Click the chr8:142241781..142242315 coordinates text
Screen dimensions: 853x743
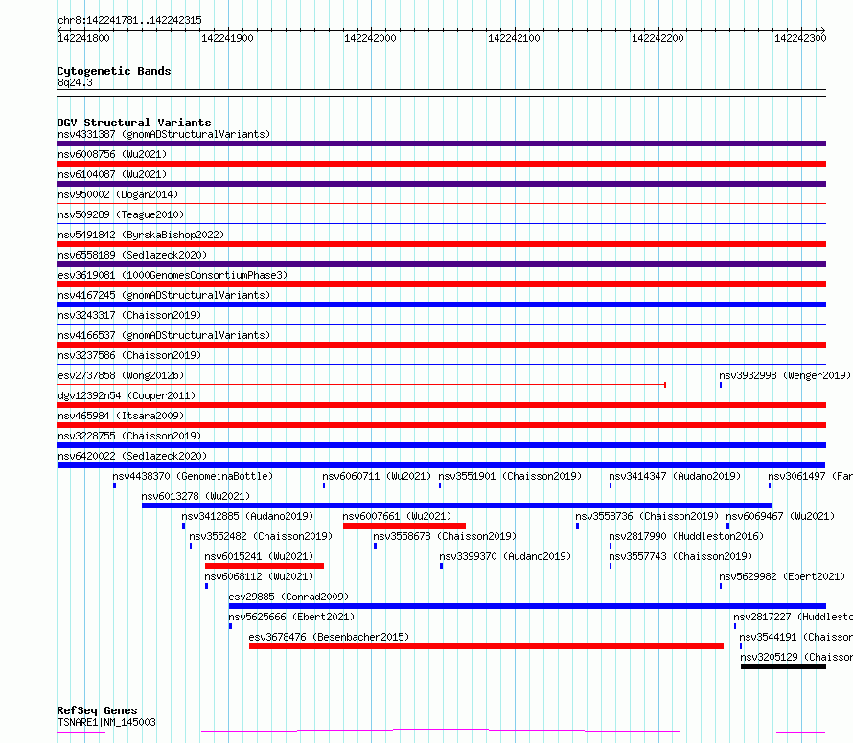[x=129, y=21]
